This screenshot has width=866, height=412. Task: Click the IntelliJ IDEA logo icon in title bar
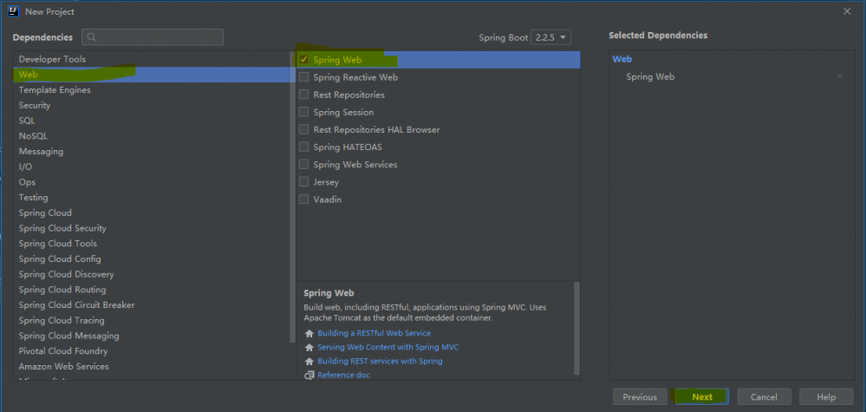[x=14, y=11]
